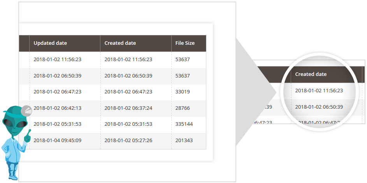
Task: Click the alien's head mirror disc
Action: (x=26, y=111)
